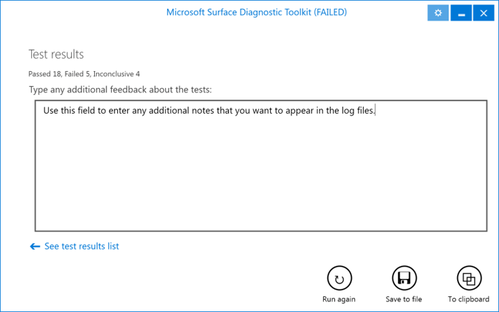
Task: Open the See test results list link
Action: [x=81, y=246]
